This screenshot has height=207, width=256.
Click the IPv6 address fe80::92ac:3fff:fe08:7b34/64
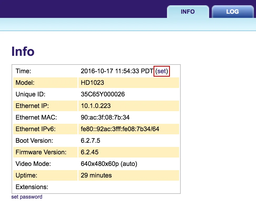[x=120, y=129]
